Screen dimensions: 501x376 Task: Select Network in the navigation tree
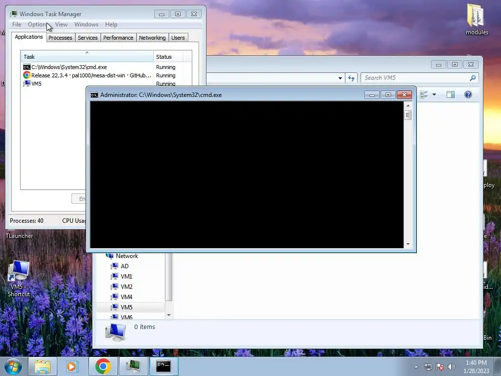tap(127, 256)
